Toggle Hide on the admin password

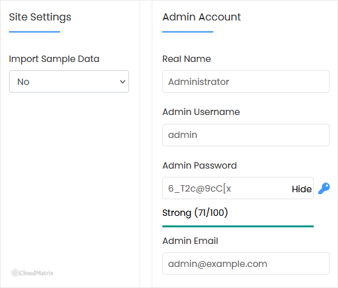point(302,189)
